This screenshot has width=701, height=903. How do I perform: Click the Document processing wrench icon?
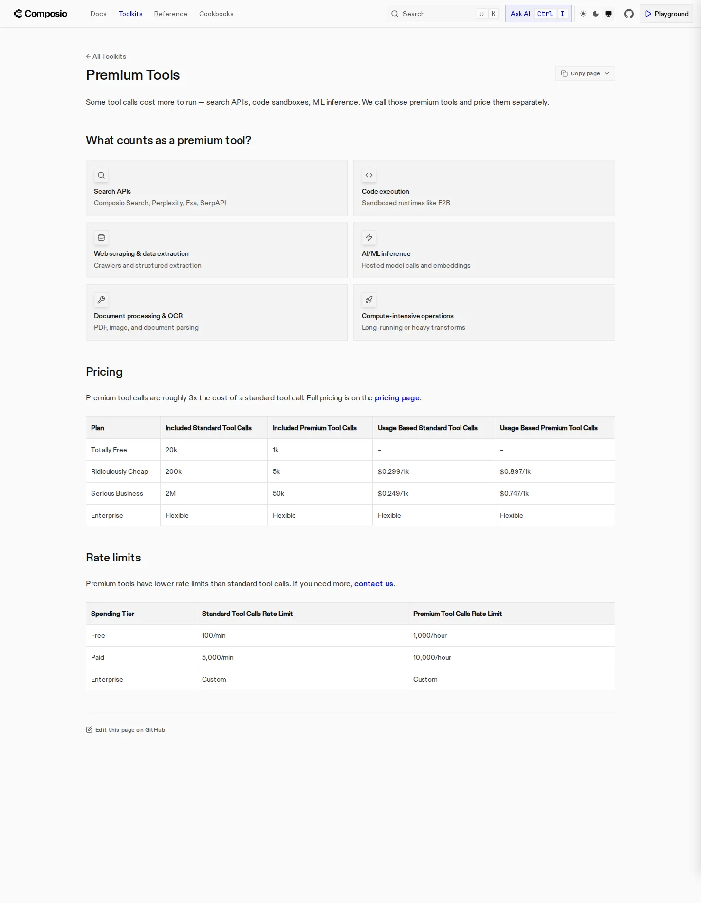(x=101, y=300)
